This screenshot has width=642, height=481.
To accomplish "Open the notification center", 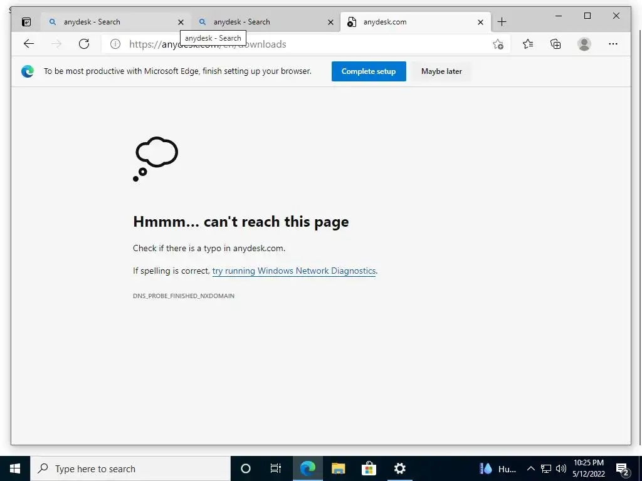I will click(623, 470).
